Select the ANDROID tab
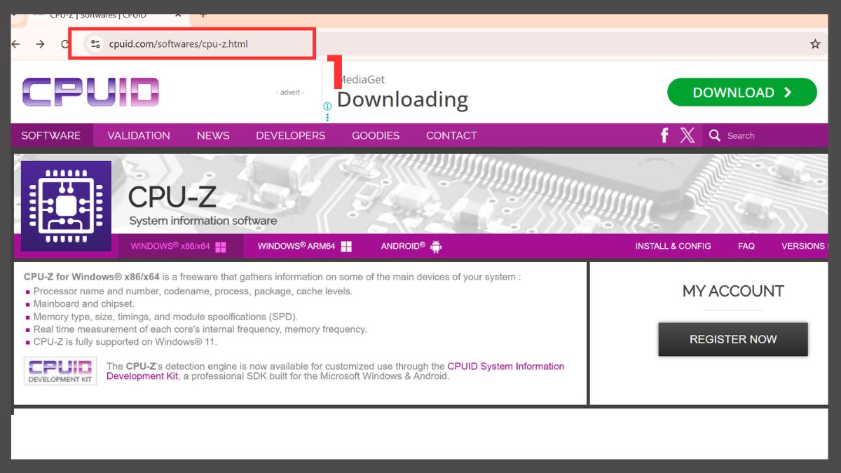This screenshot has height=473, width=841. (x=411, y=247)
